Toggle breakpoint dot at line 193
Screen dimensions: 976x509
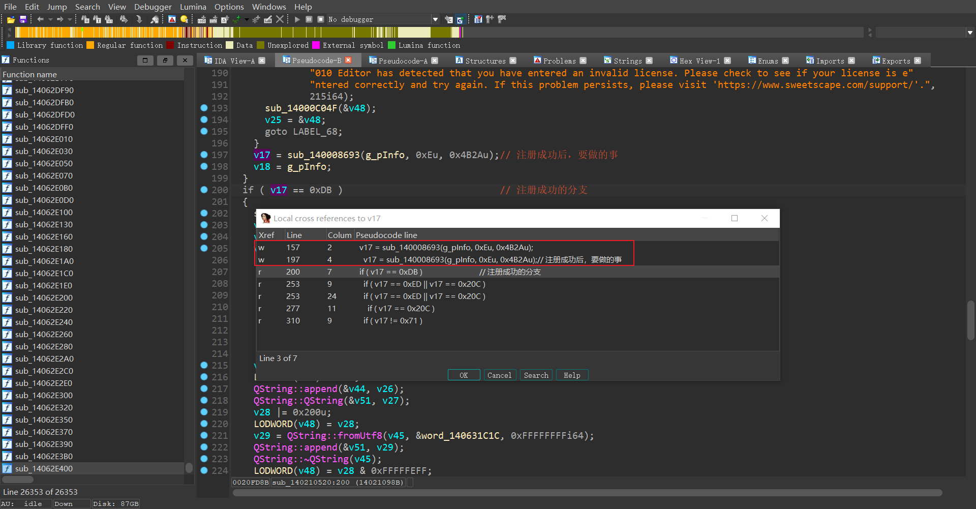pyautogui.click(x=204, y=108)
